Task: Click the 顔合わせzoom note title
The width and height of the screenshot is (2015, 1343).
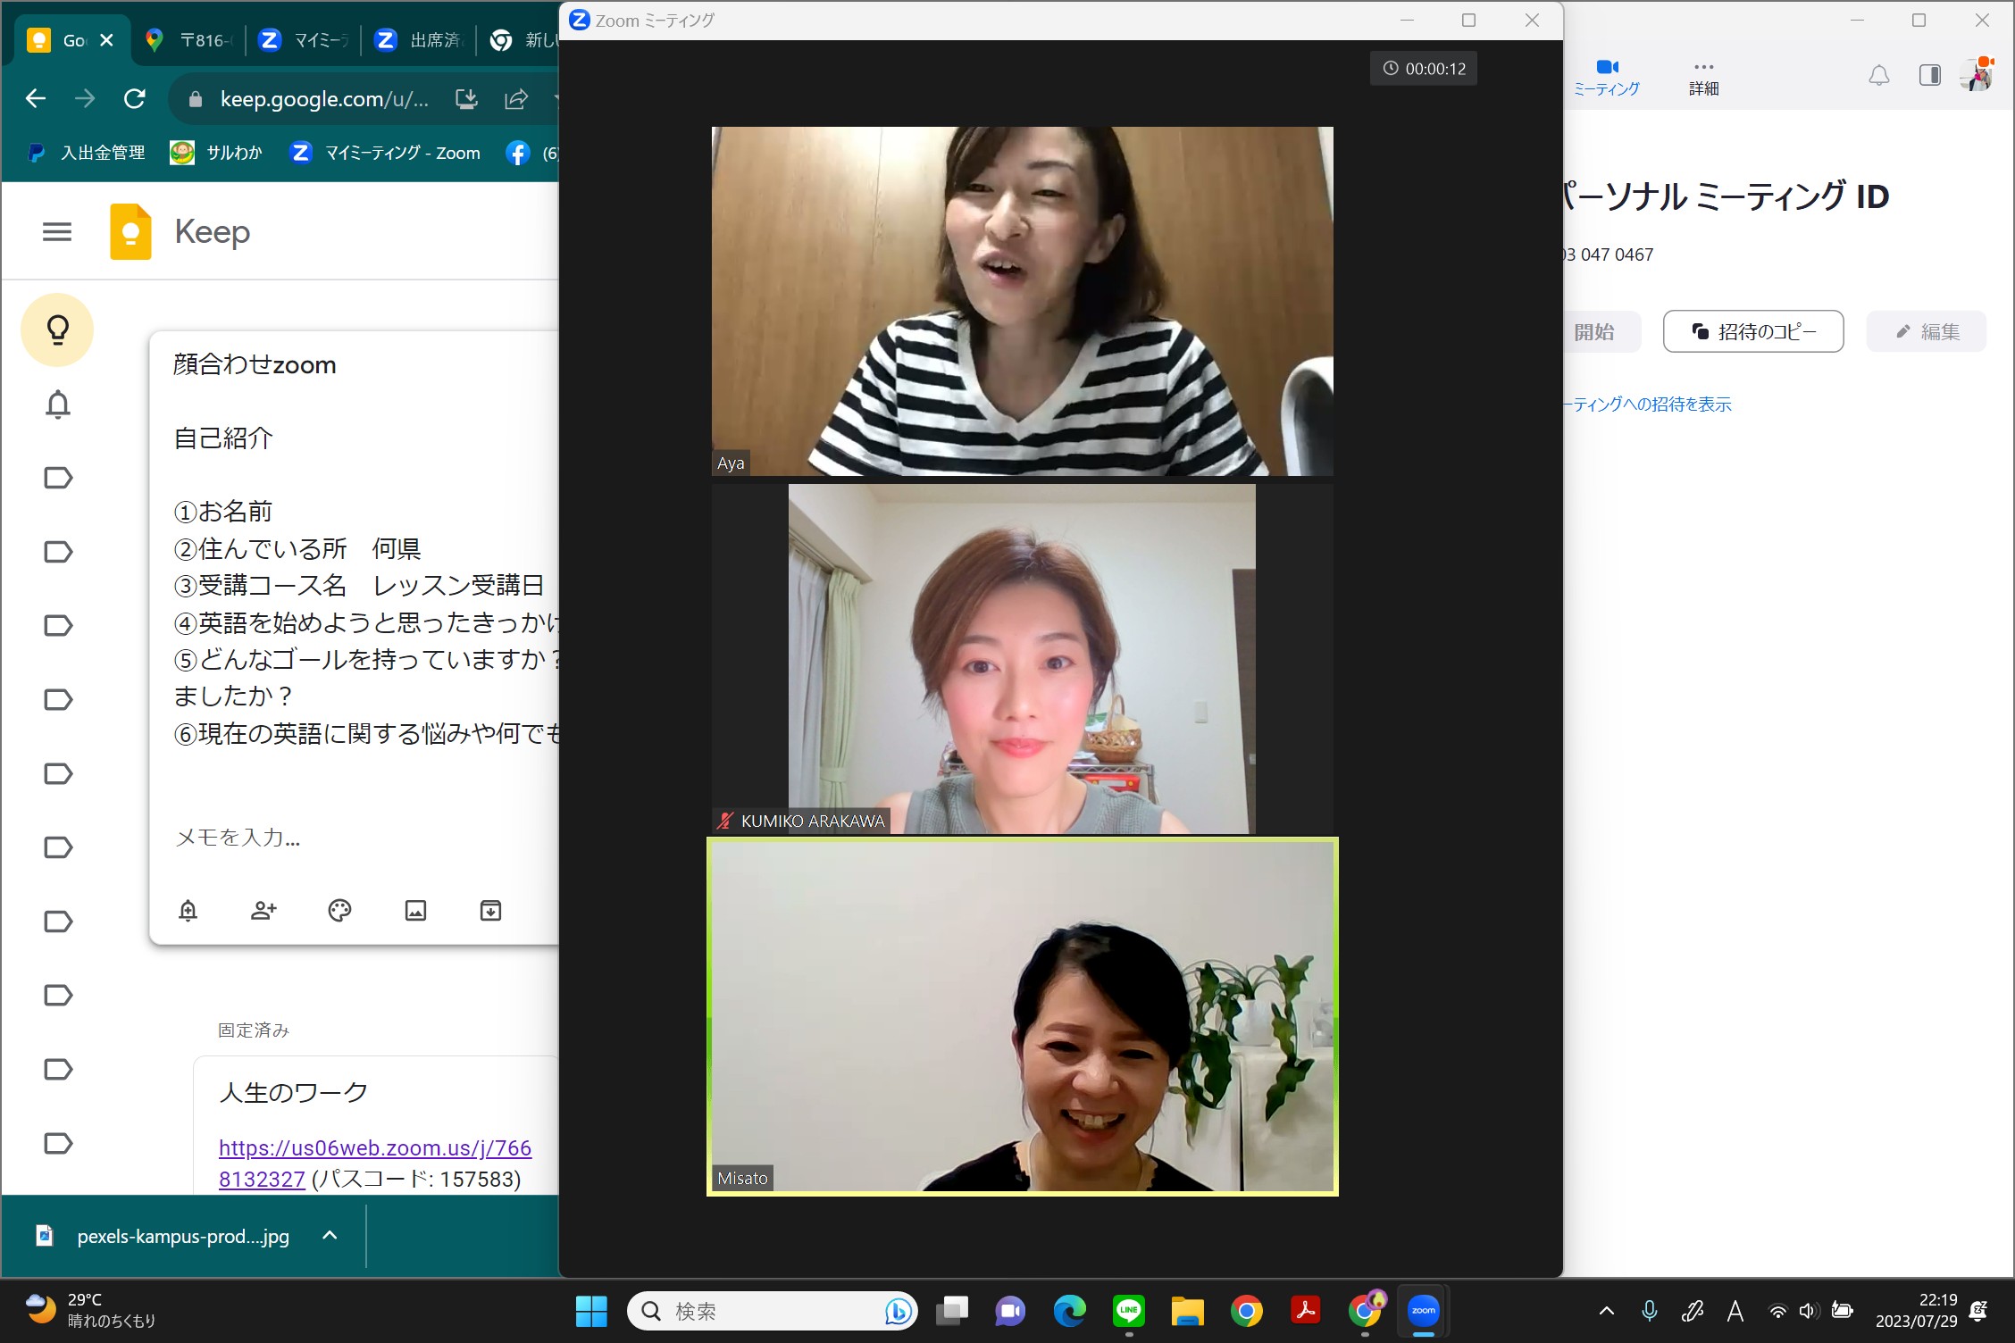Action: tap(255, 365)
